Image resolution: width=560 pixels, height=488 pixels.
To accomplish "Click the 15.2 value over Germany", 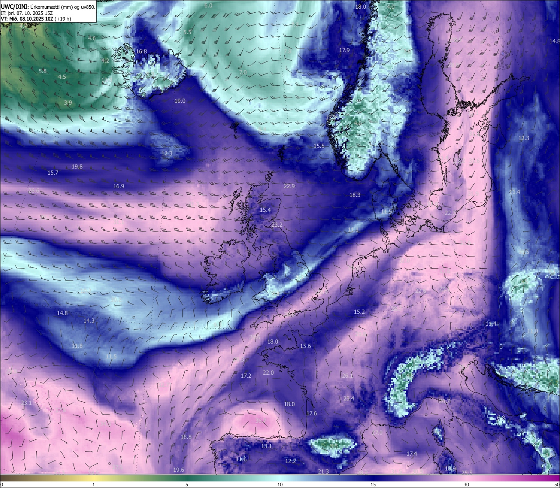I will 359,312.
